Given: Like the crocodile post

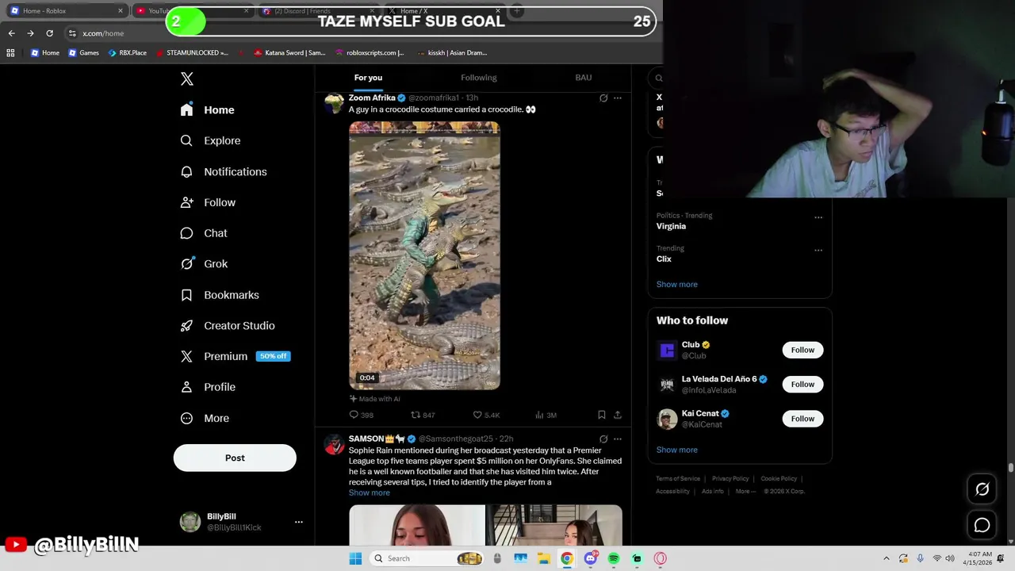Looking at the screenshot, I should point(486,415).
